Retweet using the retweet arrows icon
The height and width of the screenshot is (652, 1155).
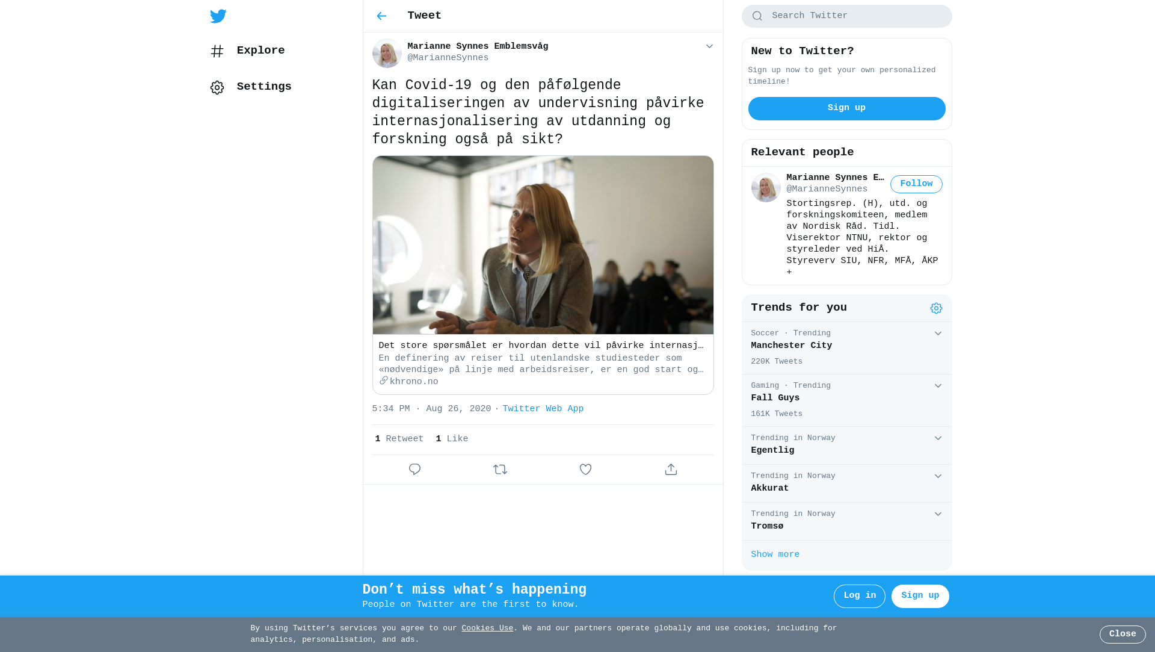coord(500,470)
